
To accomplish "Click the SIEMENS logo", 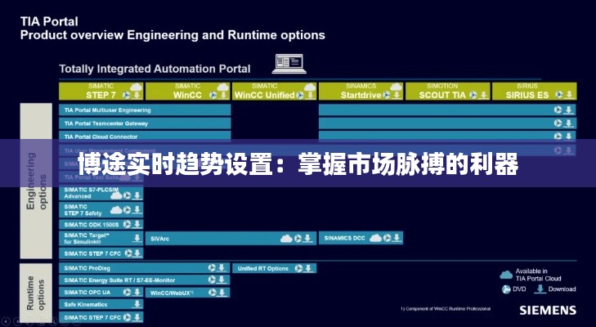I will (x=546, y=311).
